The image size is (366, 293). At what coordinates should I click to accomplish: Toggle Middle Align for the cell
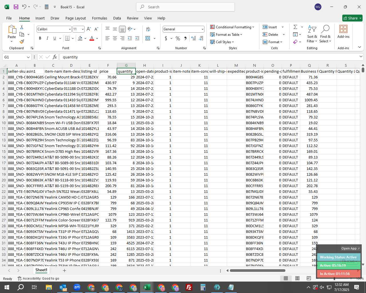115,29
